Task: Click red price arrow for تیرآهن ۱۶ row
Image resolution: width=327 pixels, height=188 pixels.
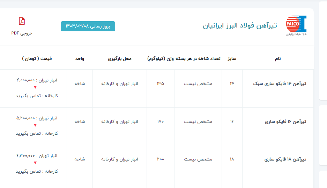Action: (35, 125)
